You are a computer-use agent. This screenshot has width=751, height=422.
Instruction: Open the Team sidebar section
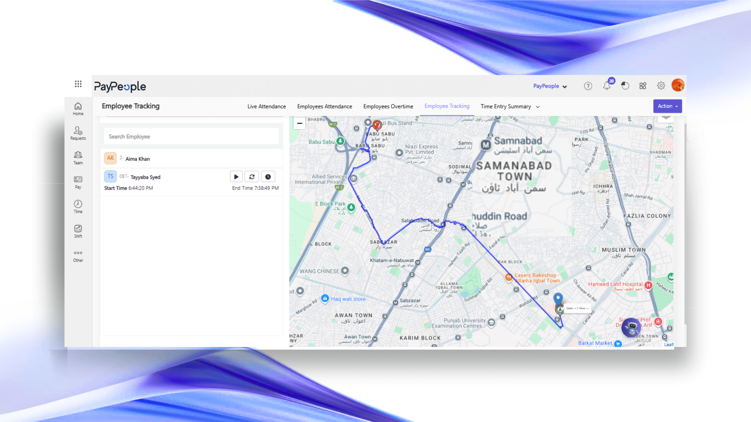(78, 157)
